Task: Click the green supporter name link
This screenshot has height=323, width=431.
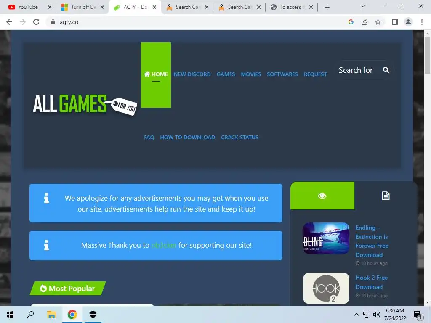Action: point(164,245)
